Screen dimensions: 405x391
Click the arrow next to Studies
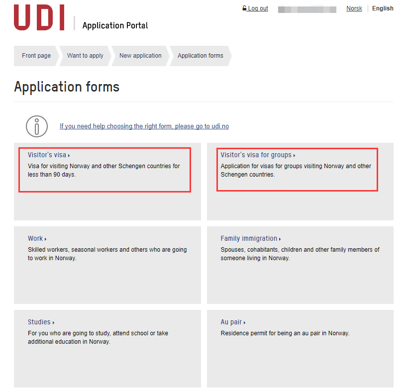click(53, 323)
